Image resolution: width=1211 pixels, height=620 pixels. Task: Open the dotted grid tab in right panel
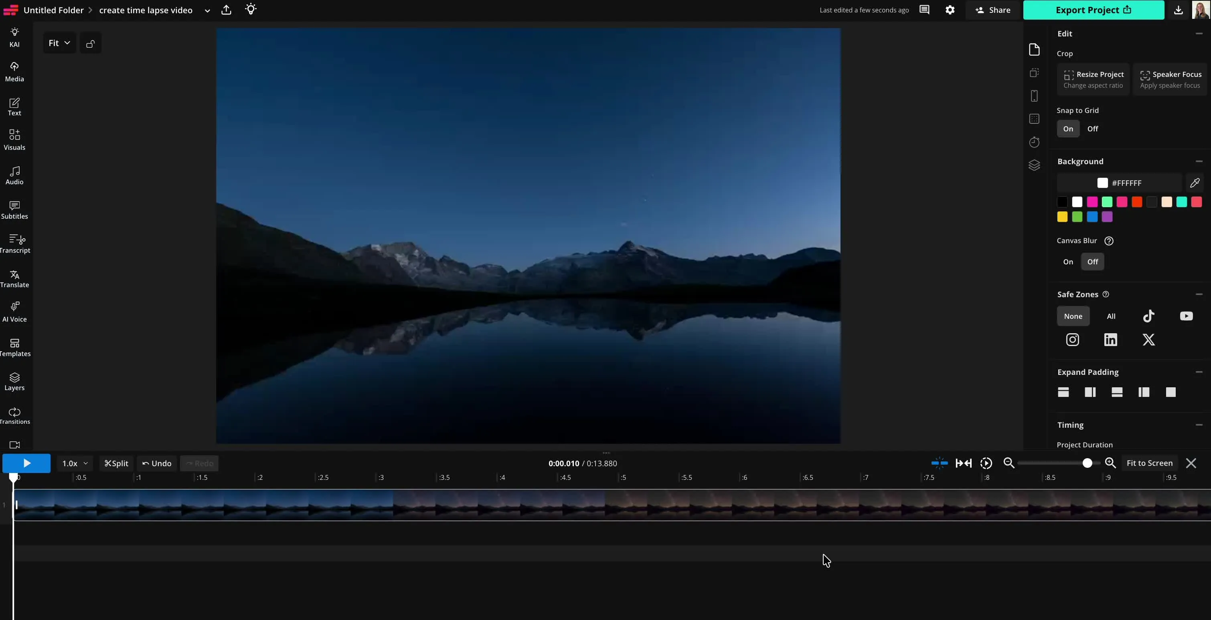click(x=1034, y=119)
